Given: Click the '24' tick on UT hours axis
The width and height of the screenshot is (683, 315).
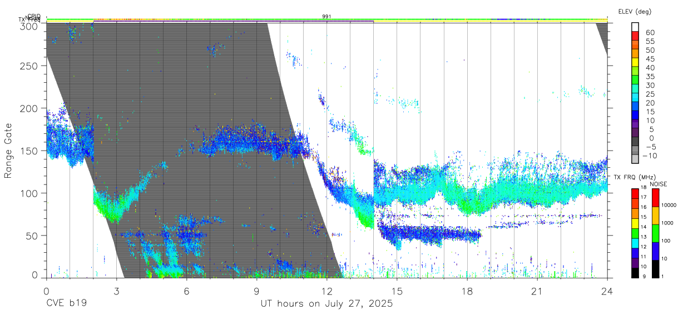Looking at the screenshot, I should click(x=607, y=291).
